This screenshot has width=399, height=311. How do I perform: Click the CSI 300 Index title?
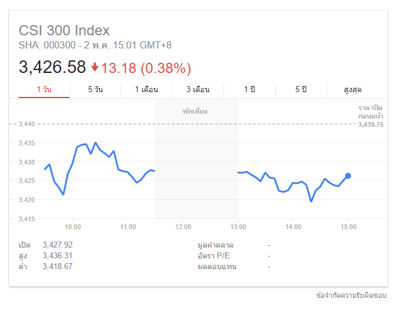click(64, 31)
